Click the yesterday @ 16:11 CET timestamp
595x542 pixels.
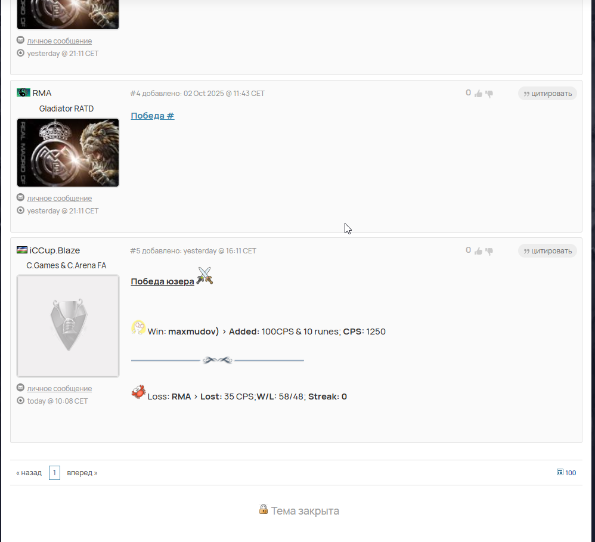point(219,251)
